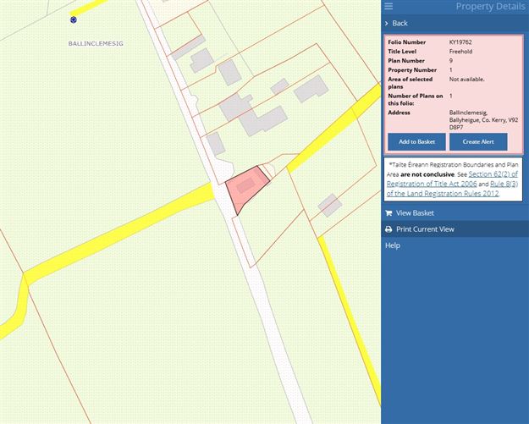This screenshot has height=424, width=529.
Task: Open the View Basket menu item
Action: 414,213
